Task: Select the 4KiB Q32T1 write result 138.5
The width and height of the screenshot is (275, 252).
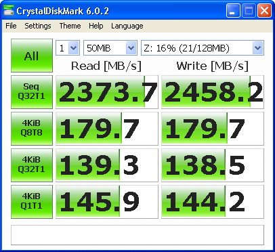Action: tap(213, 165)
